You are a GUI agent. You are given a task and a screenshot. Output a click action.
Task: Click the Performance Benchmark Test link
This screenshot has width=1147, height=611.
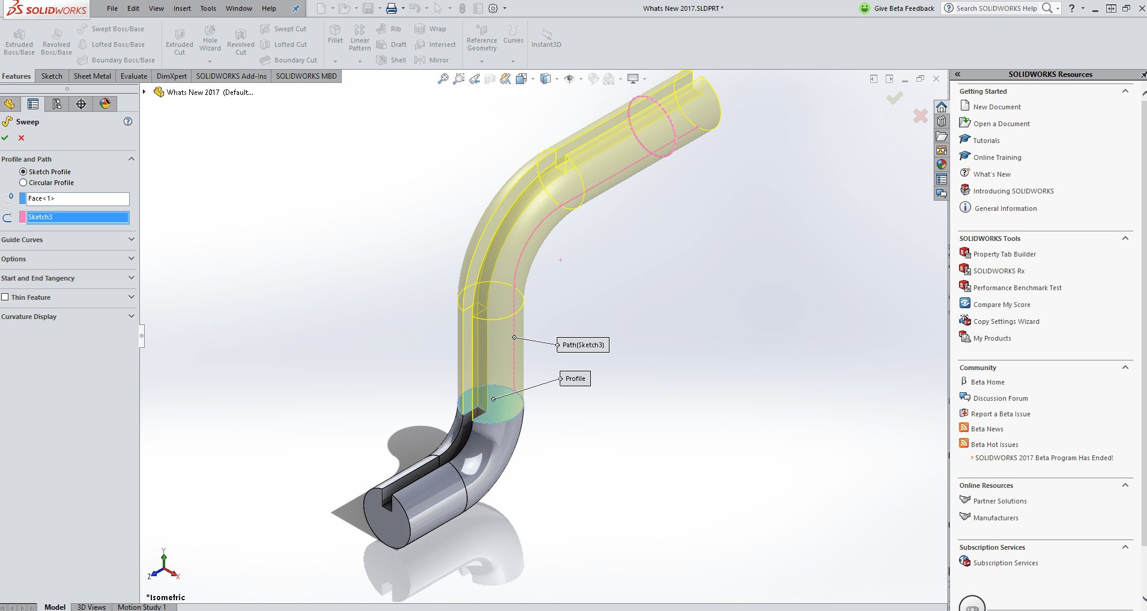click(1017, 288)
